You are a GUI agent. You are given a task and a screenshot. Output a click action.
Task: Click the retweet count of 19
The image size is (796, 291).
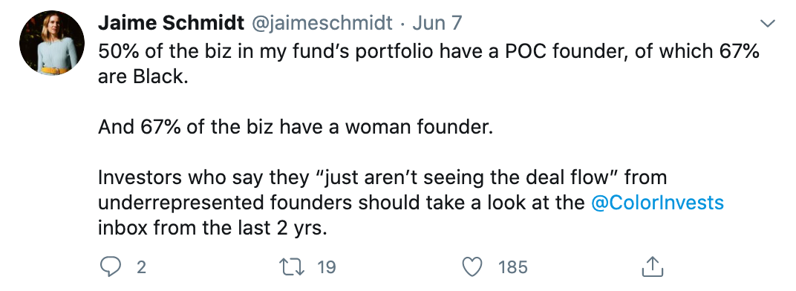[327, 267]
